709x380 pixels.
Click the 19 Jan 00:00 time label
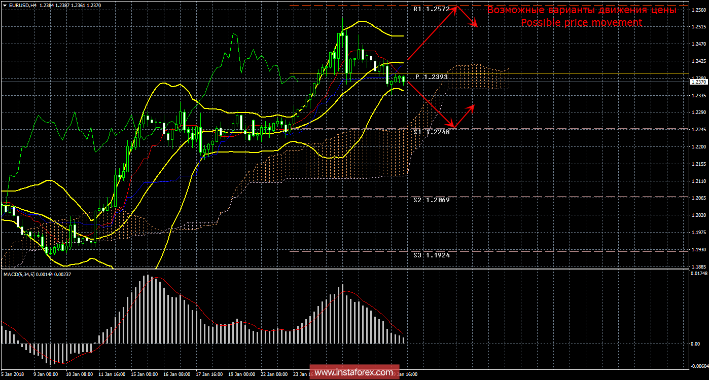[241, 375]
